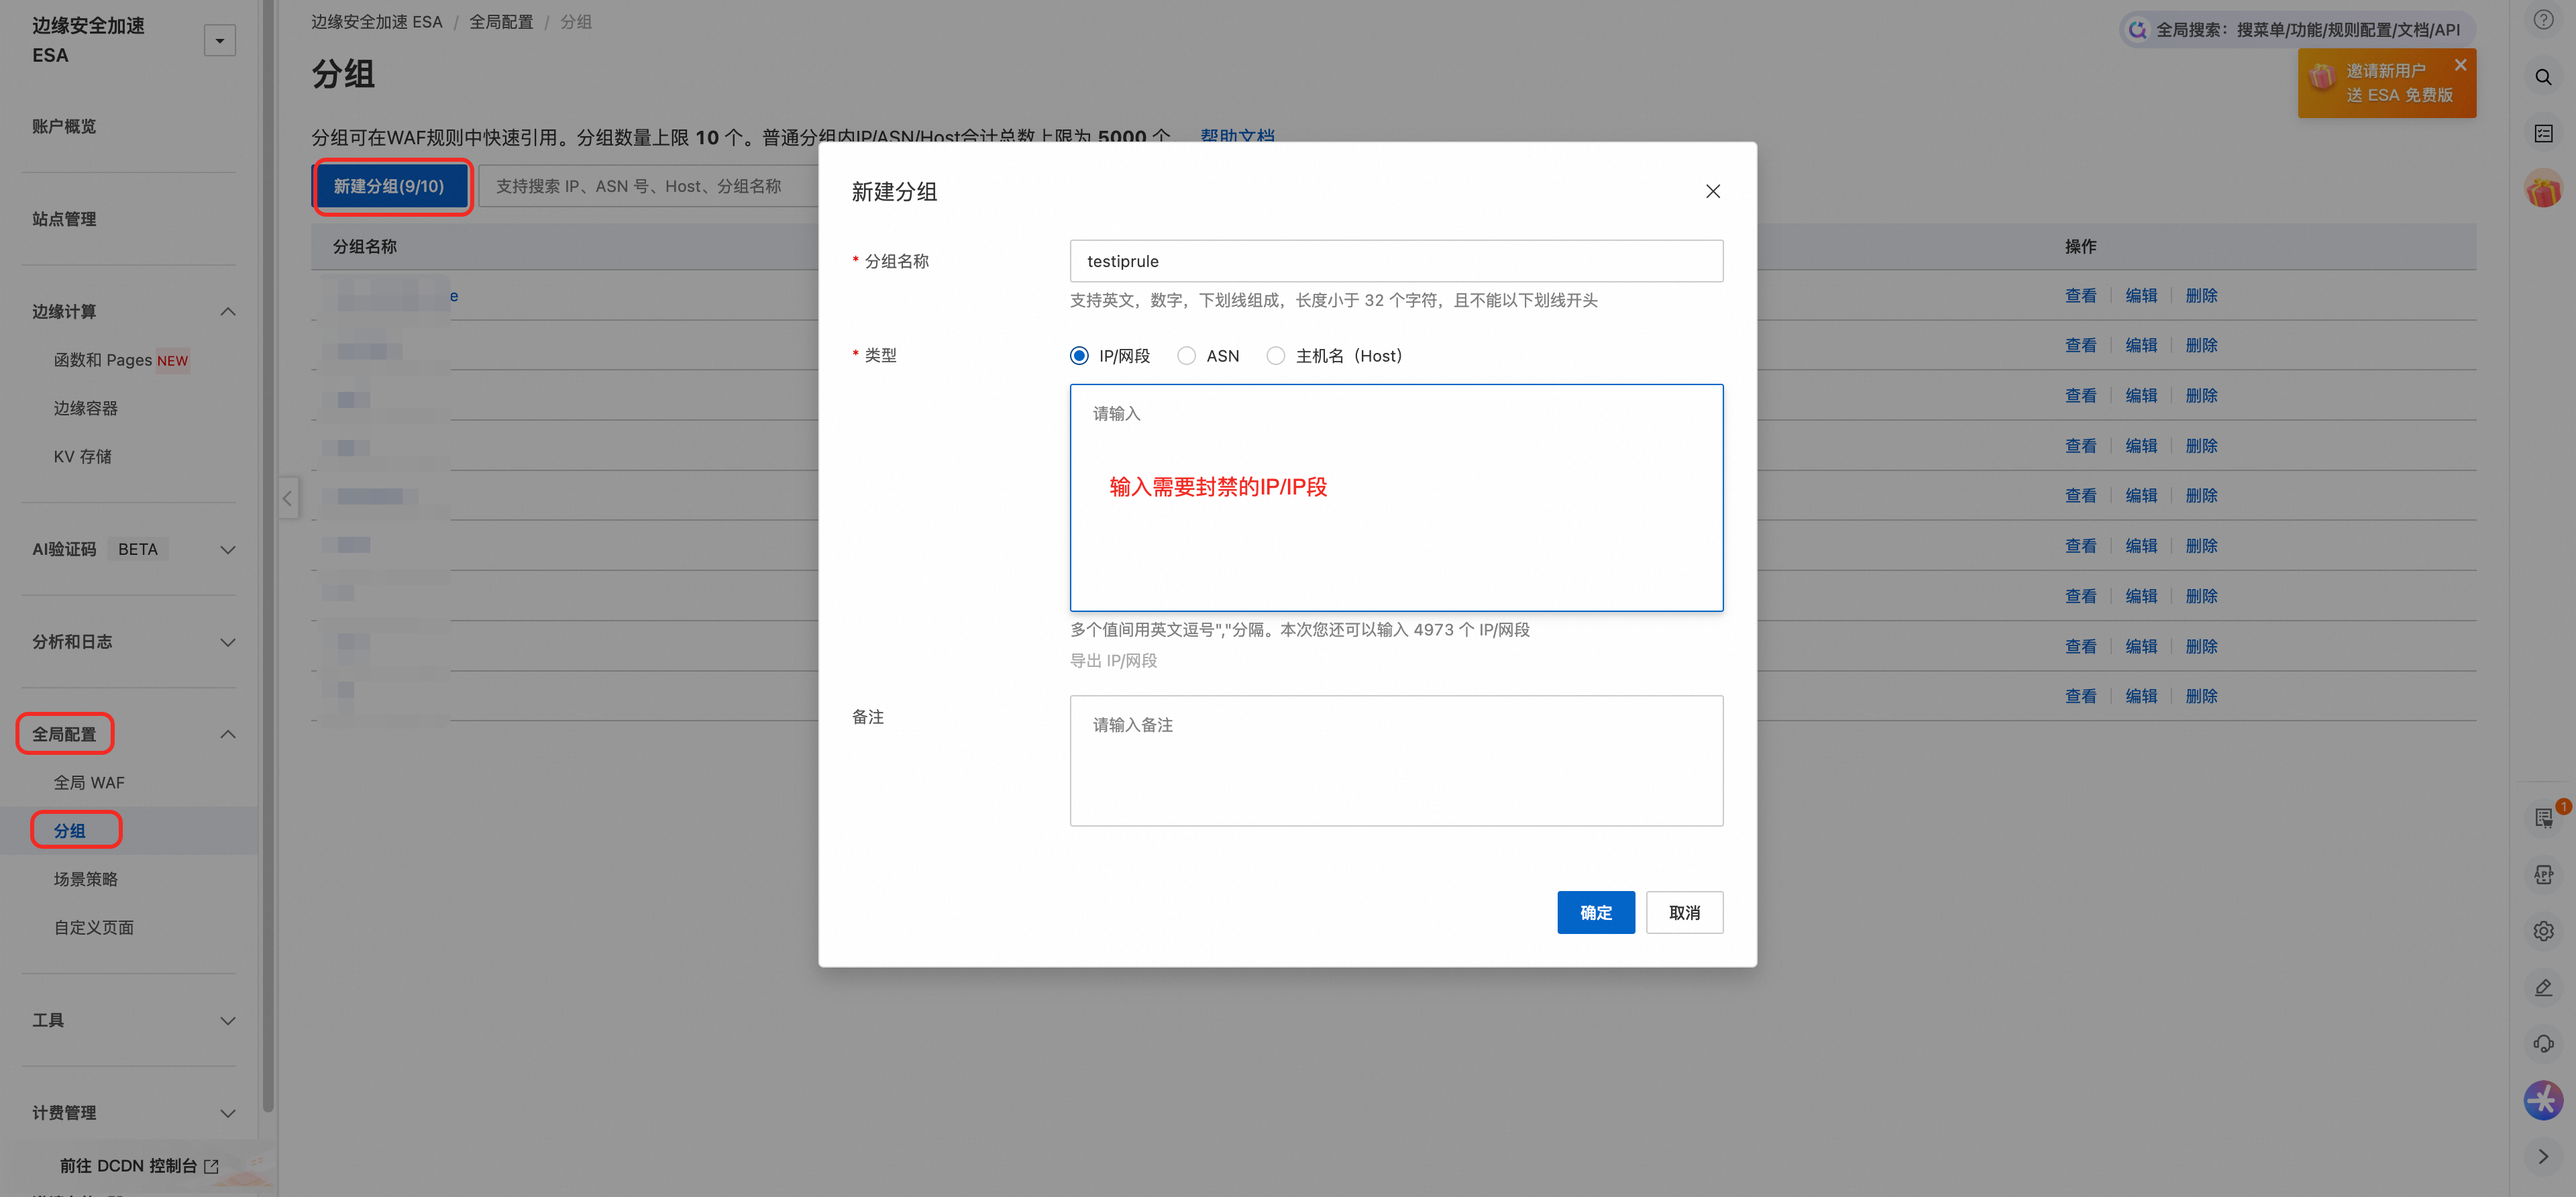Go to 场景策略 menu item
Image resolution: width=2576 pixels, height=1197 pixels.
point(85,879)
